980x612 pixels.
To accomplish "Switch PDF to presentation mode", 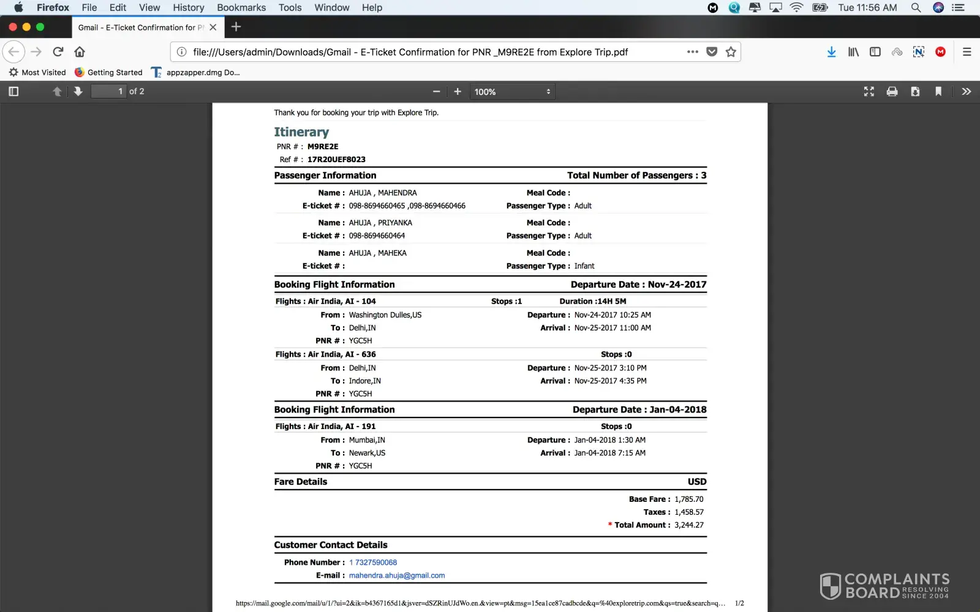I will pos(869,92).
